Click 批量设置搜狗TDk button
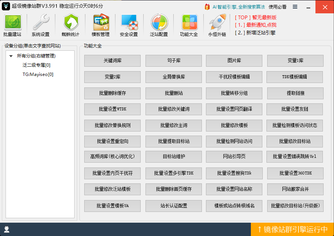334x236 pixels. [234, 173]
